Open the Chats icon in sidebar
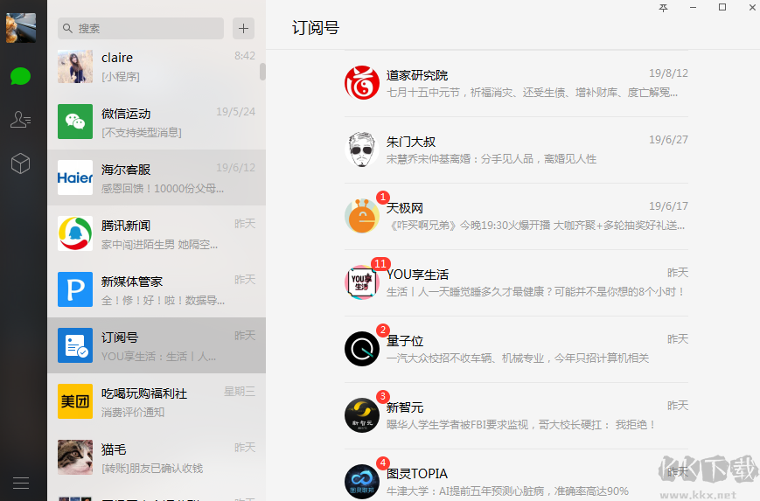The width and height of the screenshot is (760, 501). tap(20, 76)
